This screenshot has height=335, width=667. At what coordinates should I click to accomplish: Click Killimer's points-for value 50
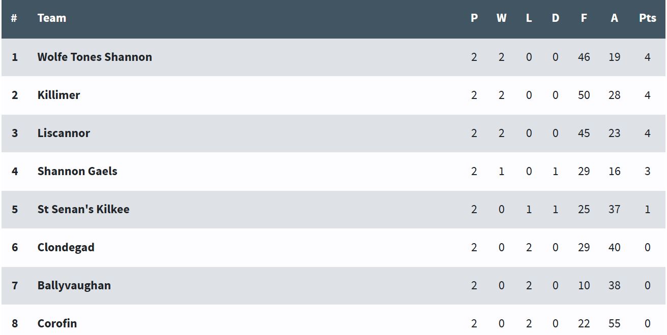(584, 95)
